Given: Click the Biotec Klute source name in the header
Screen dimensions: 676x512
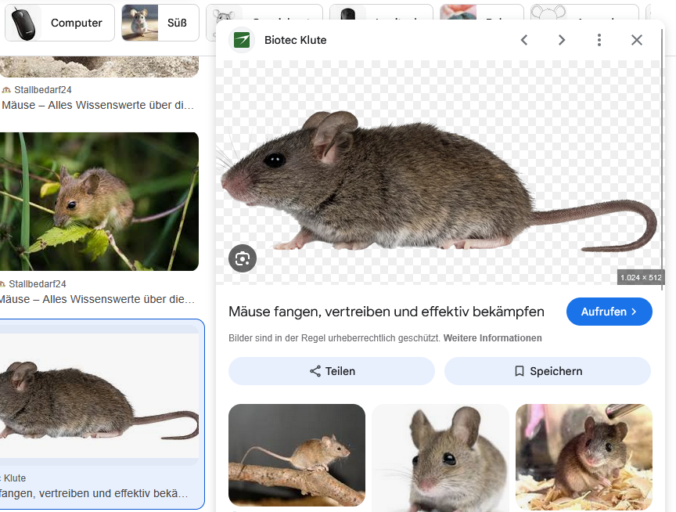Looking at the screenshot, I should (x=296, y=40).
